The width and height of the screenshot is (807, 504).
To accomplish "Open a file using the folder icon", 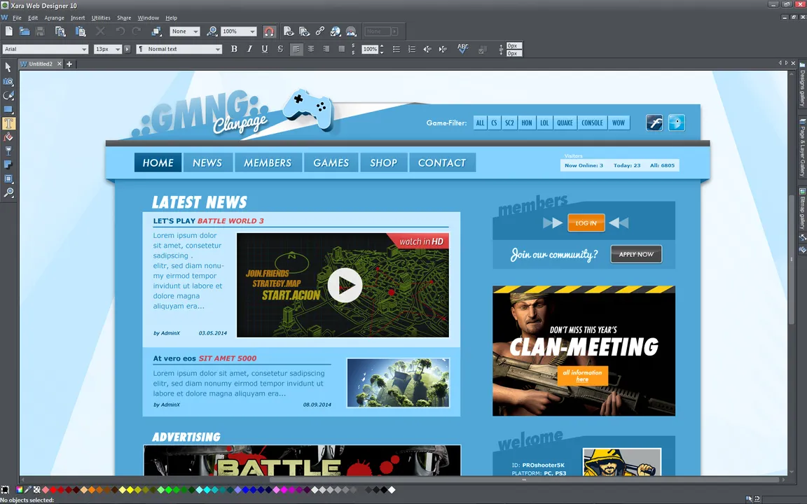I will 25,31.
